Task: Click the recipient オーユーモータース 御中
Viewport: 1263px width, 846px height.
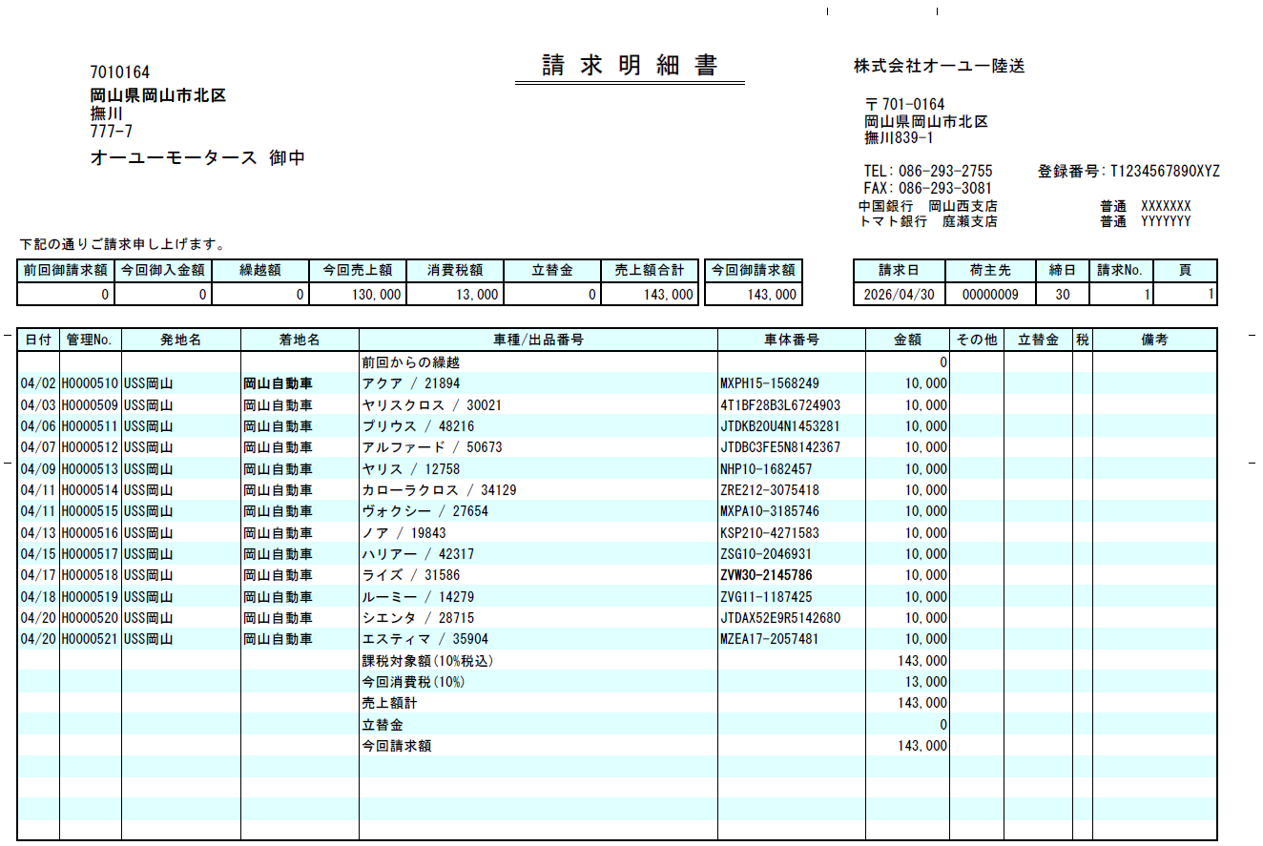Action: 197,158
